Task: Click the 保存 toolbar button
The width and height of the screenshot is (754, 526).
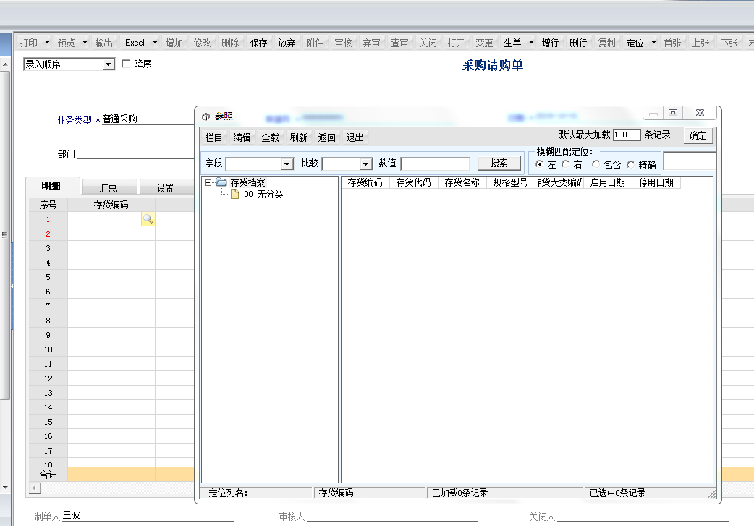Action: point(259,43)
